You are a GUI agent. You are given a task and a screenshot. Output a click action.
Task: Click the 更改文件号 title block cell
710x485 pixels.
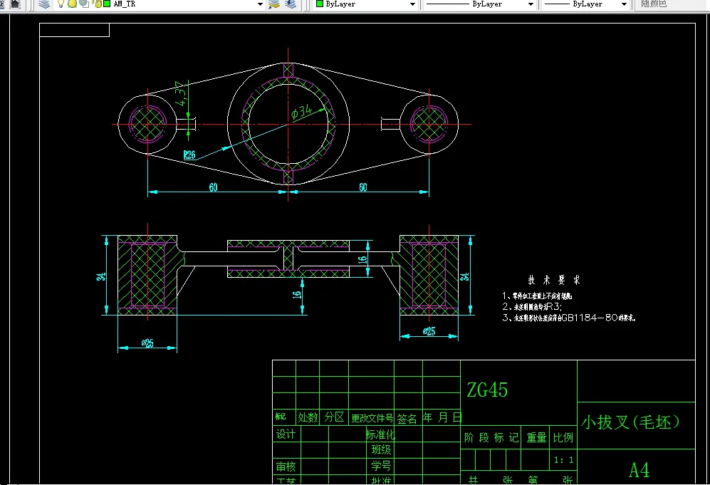click(372, 418)
